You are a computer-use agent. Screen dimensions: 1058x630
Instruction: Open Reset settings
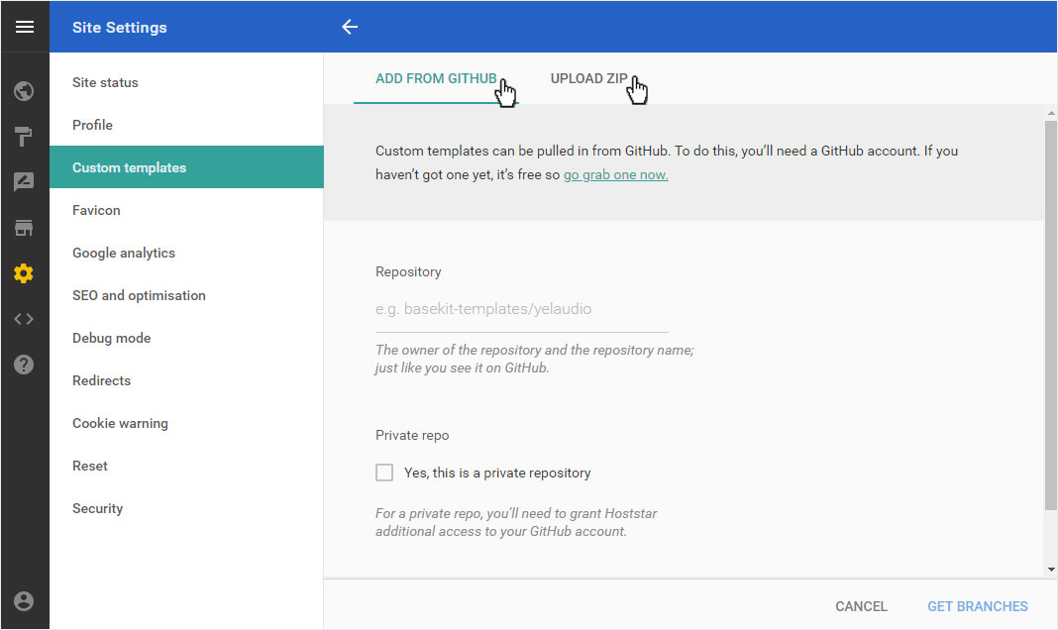click(187, 466)
